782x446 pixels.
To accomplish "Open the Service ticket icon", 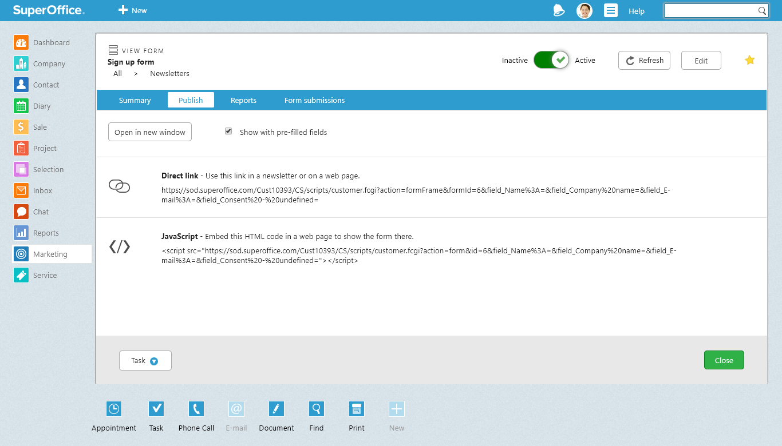I will [x=21, y=275].
